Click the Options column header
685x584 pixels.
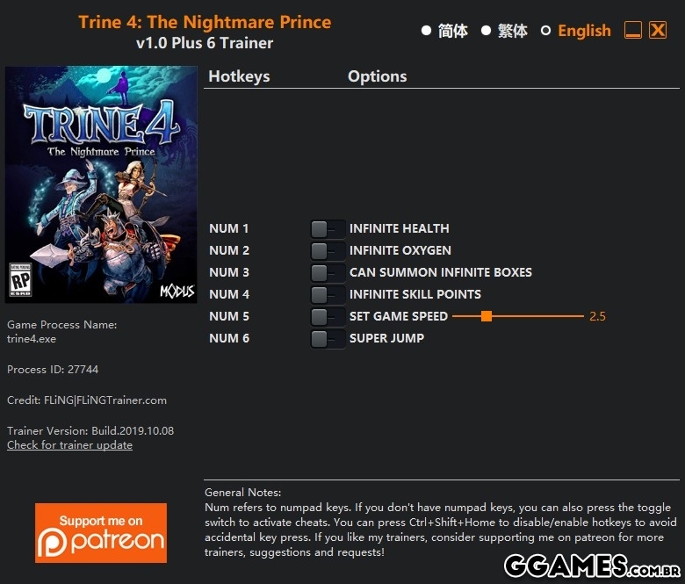(377, 76)
